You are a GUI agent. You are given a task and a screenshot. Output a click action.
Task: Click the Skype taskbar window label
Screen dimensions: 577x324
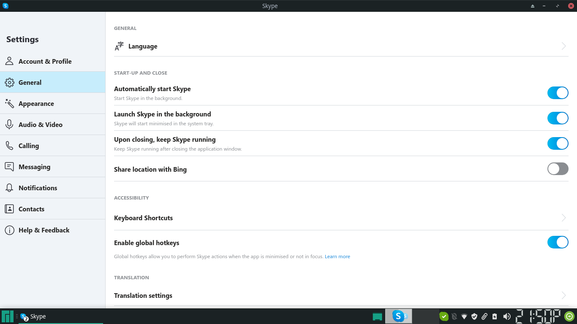pos(38,316)
